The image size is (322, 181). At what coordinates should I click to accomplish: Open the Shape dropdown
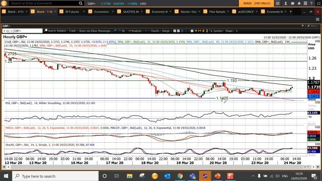229,31
